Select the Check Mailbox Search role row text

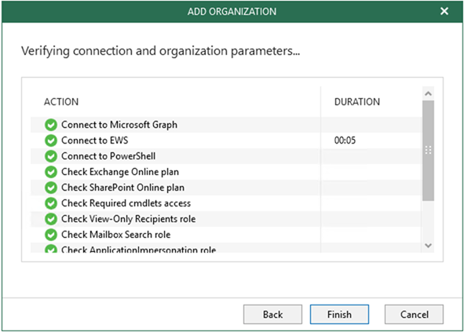coord(116,235)
